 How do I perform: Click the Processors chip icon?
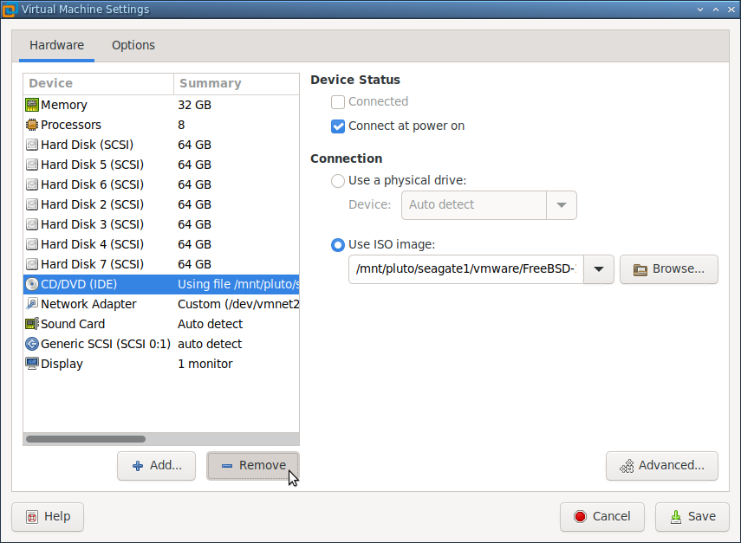[x=32, y=125]
